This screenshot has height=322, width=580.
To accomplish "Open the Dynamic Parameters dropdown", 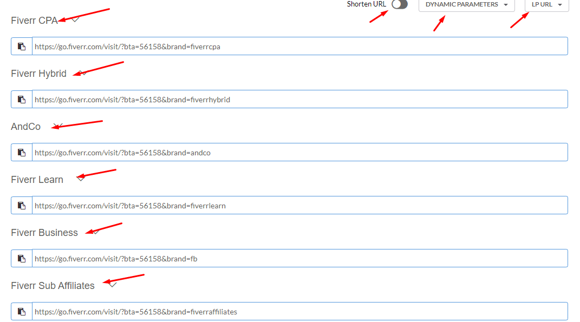I will (466, 5).
